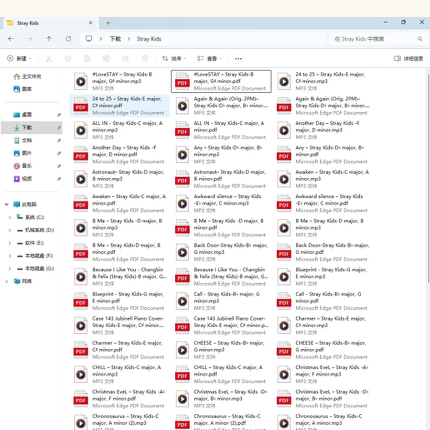Select Blueprint Stray Kids mp3 file

pyautogui.click(x=323, y=277)
